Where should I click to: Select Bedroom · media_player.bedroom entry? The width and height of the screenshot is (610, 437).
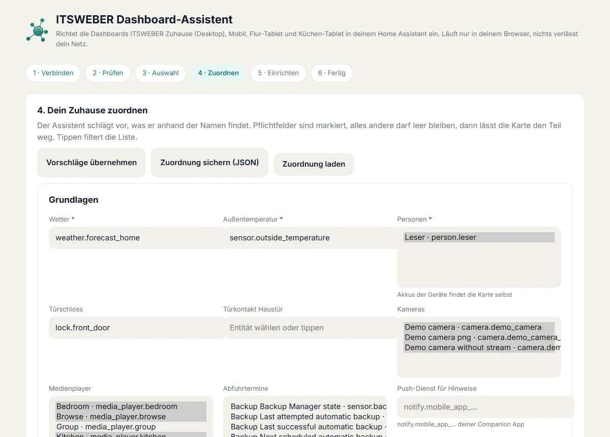click(x=131, y=407)
